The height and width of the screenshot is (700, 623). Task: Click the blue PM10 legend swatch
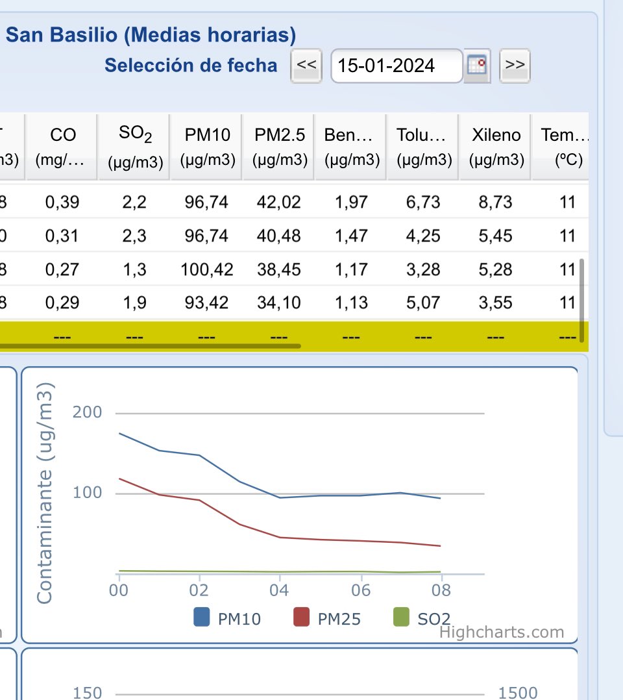[x=202, y=618]
